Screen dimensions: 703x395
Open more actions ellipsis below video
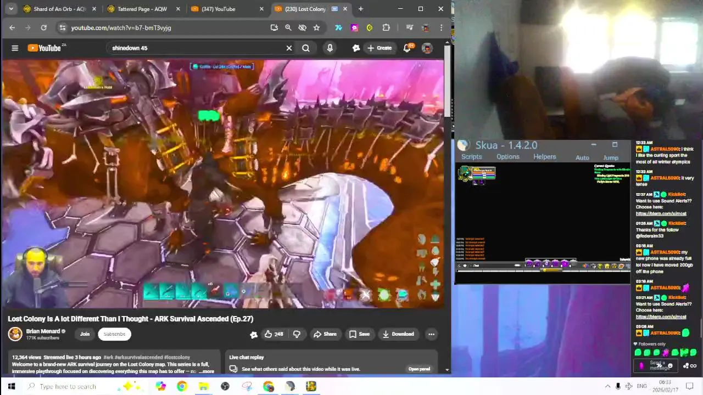(x=431, y=334)
